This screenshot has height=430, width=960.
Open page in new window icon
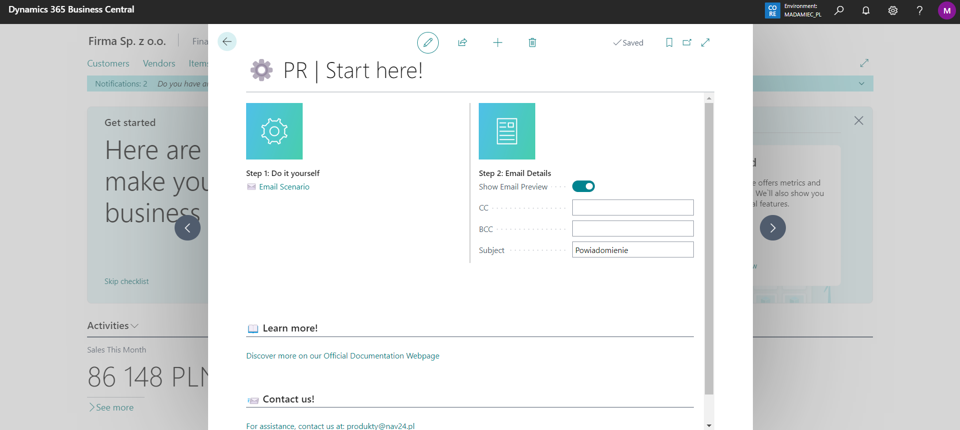(687, 42)
